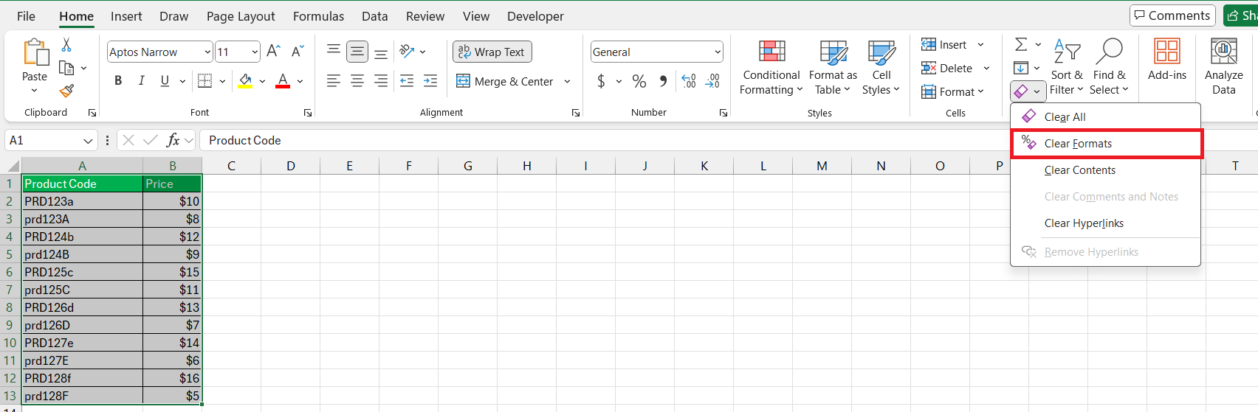
Task: Open Find & Select menu
Action: pos(1109,67)
